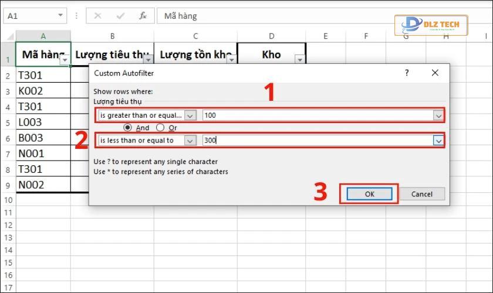Select column E header
493x293 pixels.
coord(326,36)
